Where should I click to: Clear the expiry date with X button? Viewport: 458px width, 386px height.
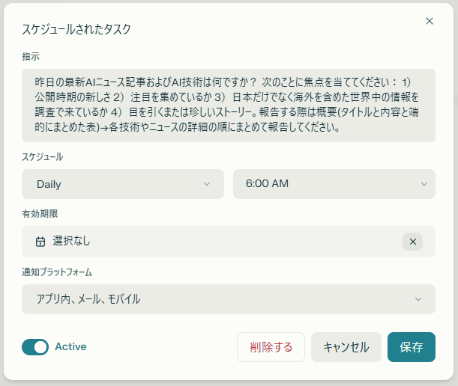tap(413, 242)
